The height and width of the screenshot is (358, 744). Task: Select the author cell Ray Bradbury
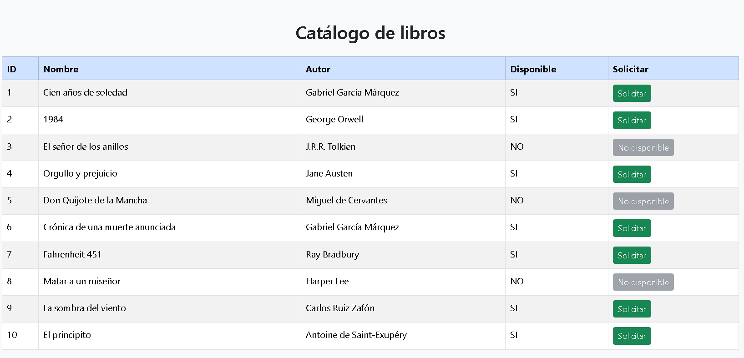pos(332,254)
